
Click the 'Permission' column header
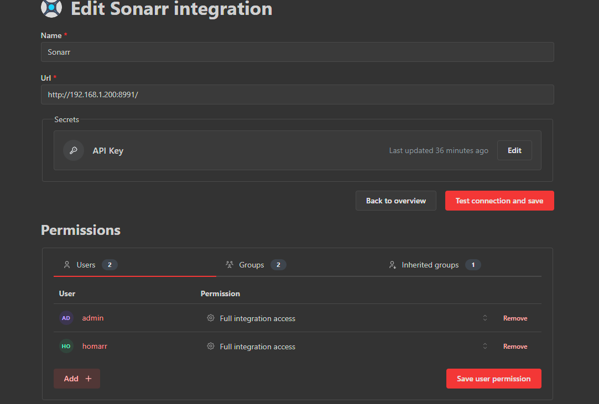[x=221, y=293]
